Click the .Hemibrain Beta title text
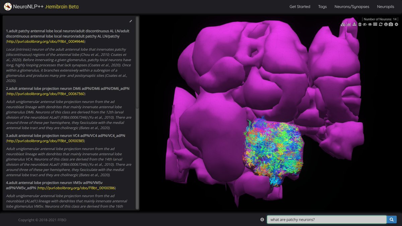Image resolution: width=402 pixels, height=226 pixels. 62,7
